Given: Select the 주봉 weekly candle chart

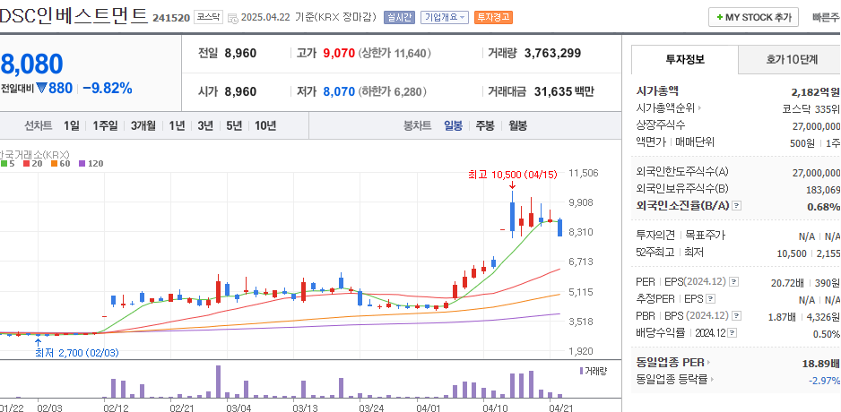Looking at the screenshot, I should pos(485,126).
